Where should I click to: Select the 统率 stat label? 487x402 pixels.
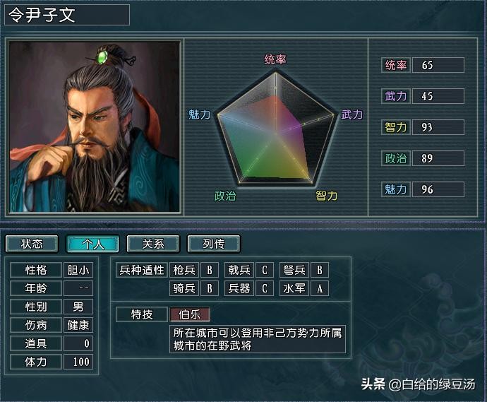tap(396, 65)
